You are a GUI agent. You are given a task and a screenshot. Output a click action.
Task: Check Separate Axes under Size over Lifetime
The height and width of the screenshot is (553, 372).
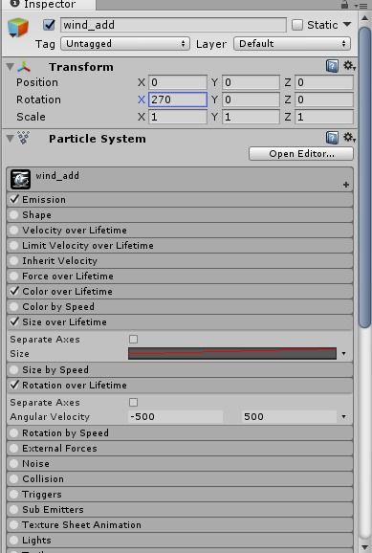[x=133, y=339]
